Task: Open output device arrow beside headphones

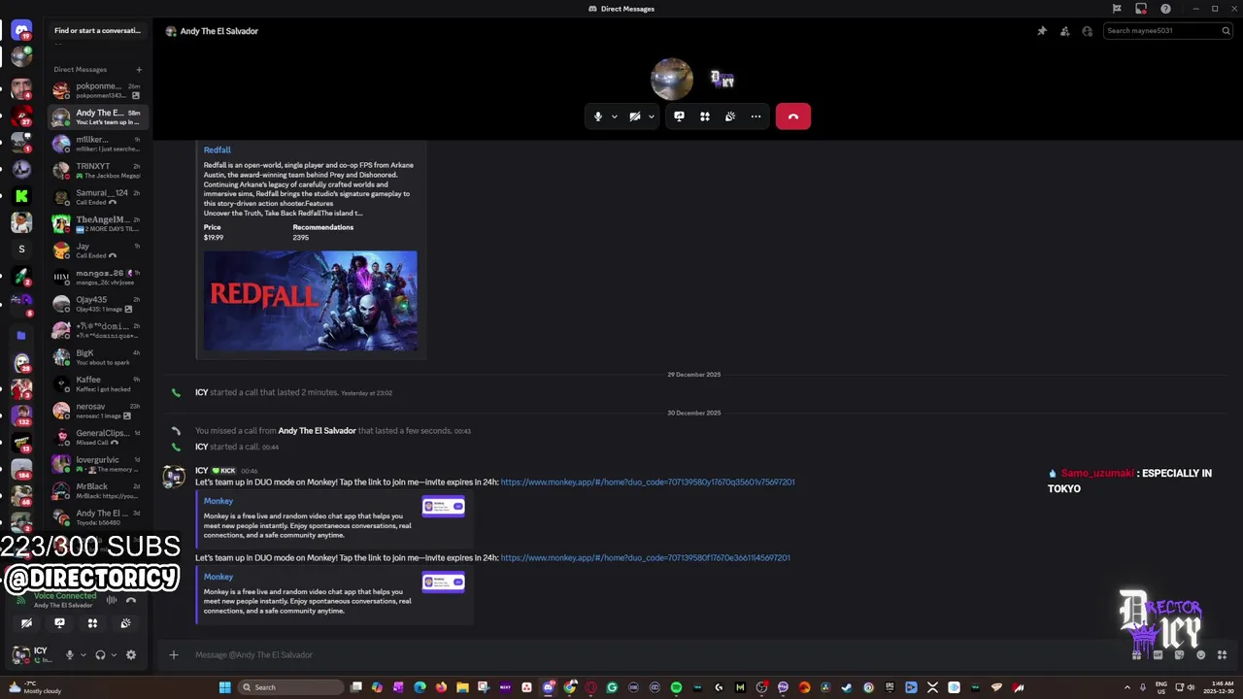Action: (114, 655)
